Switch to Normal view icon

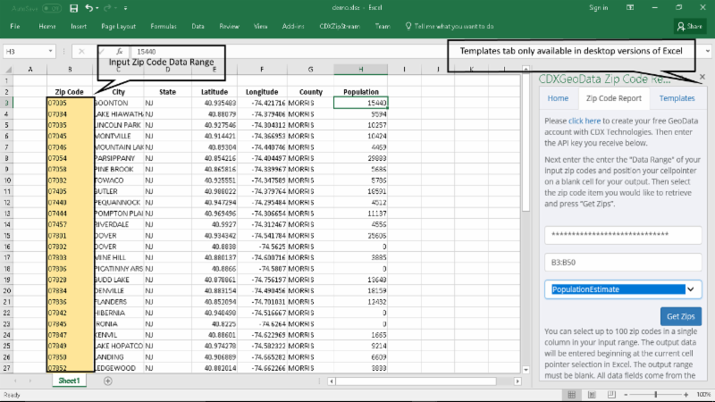click(571, 395)
